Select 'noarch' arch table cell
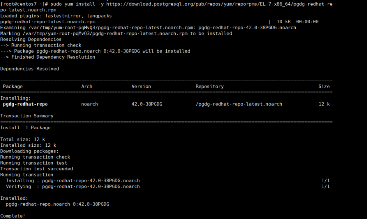 click(89, 104)
